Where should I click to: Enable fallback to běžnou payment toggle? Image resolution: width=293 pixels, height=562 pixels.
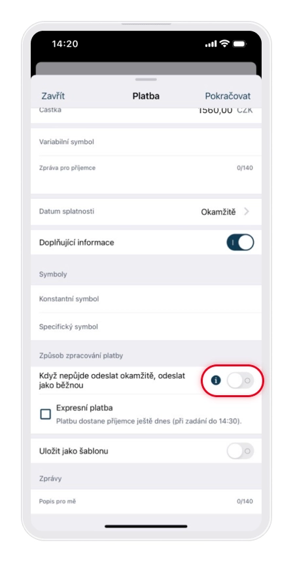point(240,381)
